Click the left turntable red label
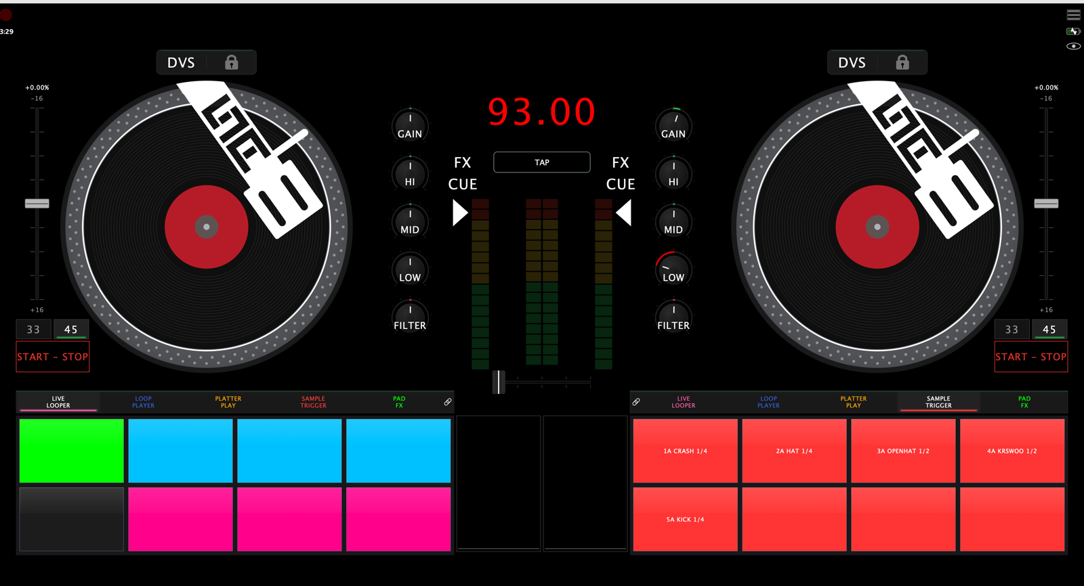Viewport: 1084px width, 586px height. point(207,227)
